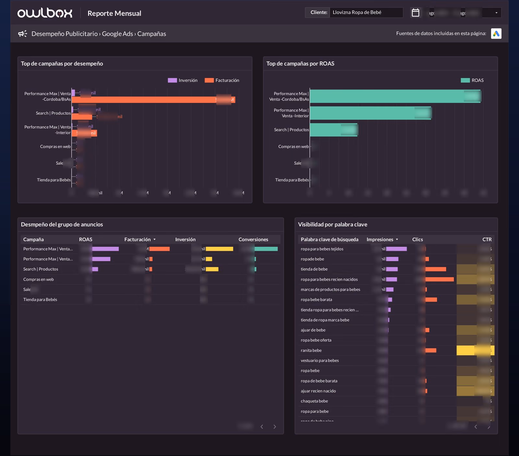This screenshot has height=456, width=519.
Task: Go to previous page in keyword table
Action: (476, 427)
